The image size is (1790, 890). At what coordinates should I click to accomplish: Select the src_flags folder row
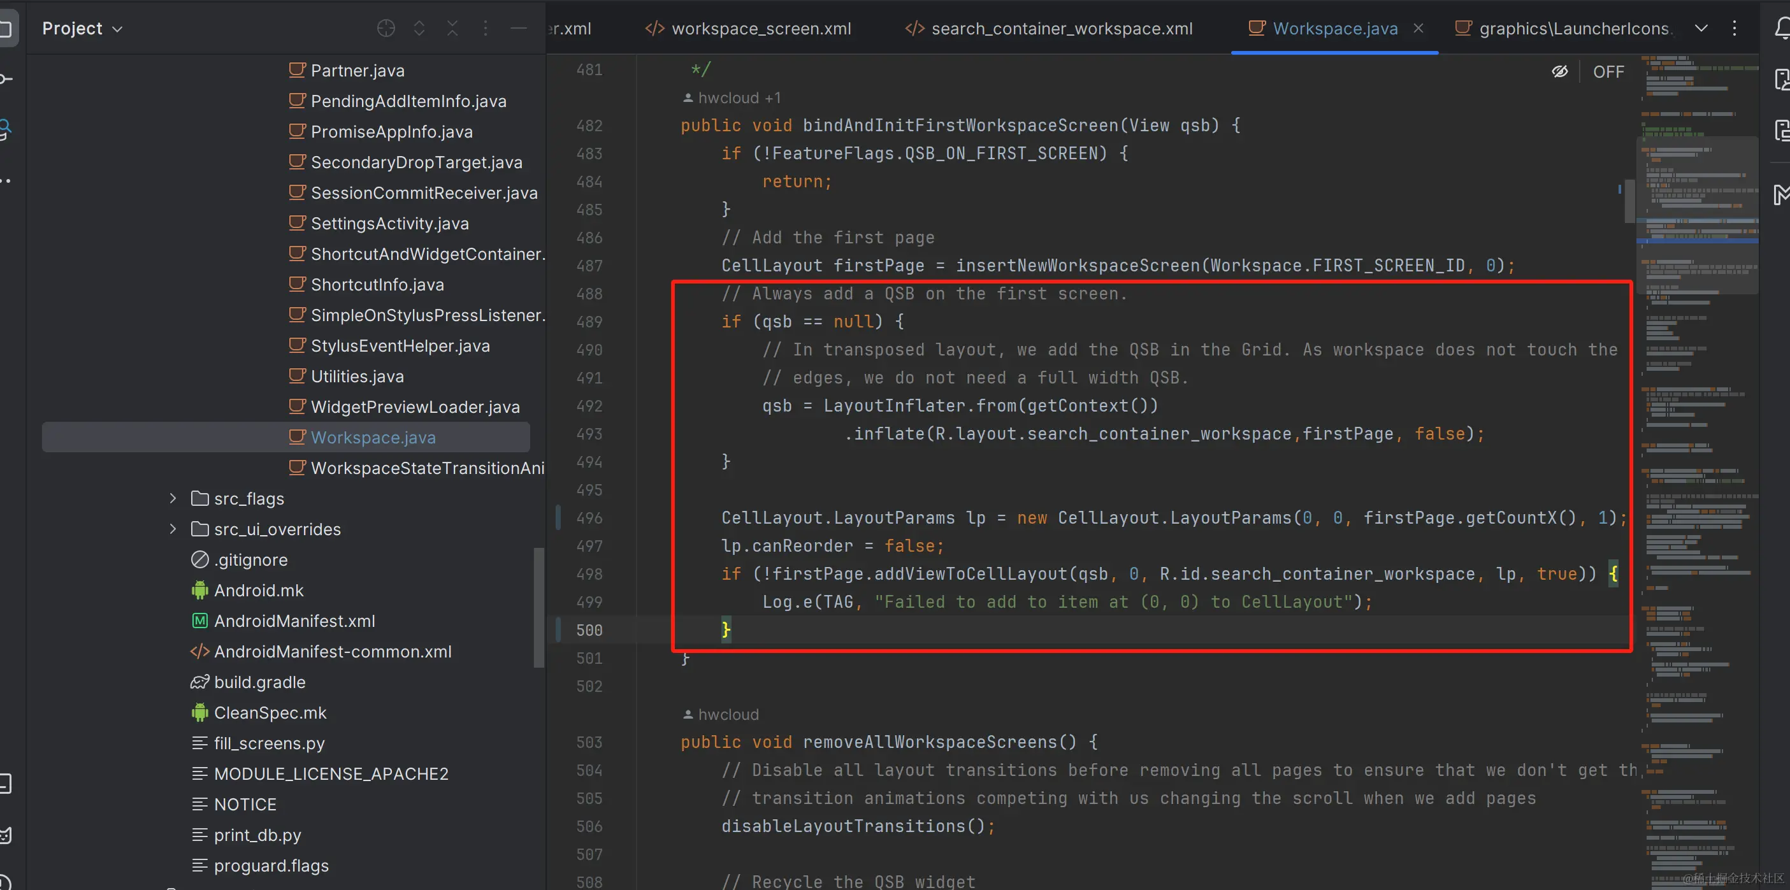pyautogui.click(x=238, y=498)
